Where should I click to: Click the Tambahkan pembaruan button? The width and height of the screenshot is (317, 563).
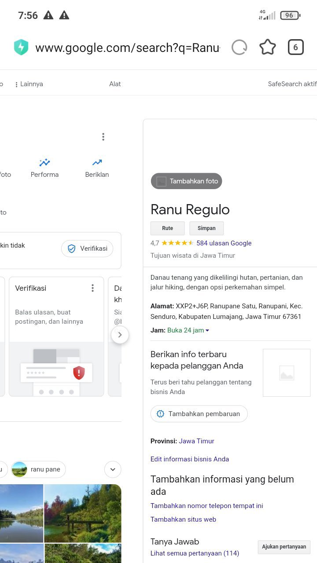199,414
